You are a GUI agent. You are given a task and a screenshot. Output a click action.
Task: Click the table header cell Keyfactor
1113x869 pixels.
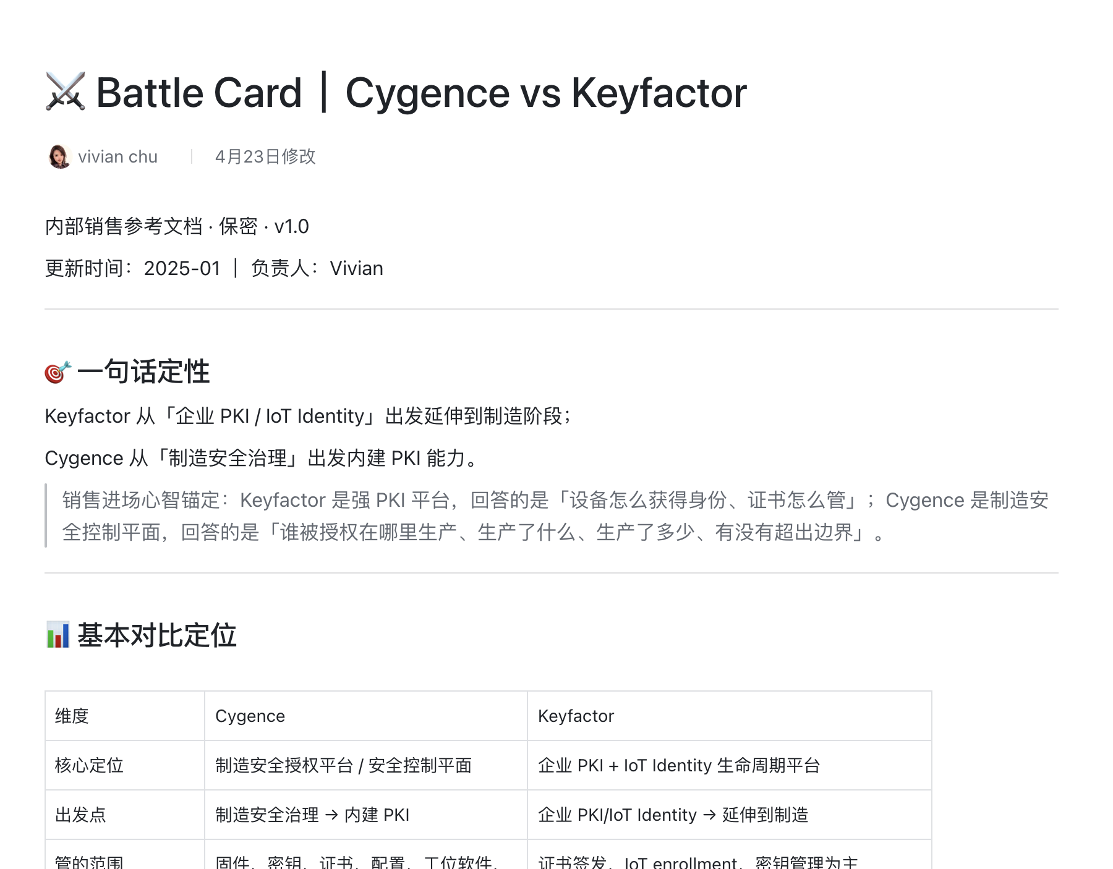[730, 716]
